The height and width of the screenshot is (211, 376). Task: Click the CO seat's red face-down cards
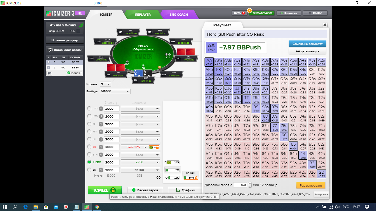point(186,52)
